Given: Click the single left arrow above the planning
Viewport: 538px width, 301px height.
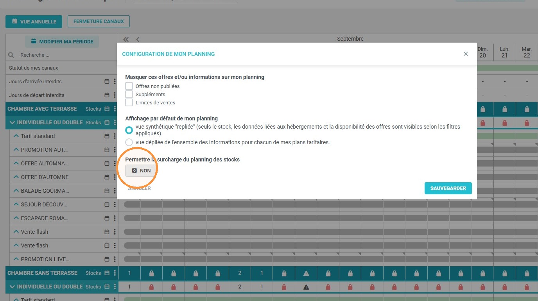Looking at the screenshot, I should point(138,39).
